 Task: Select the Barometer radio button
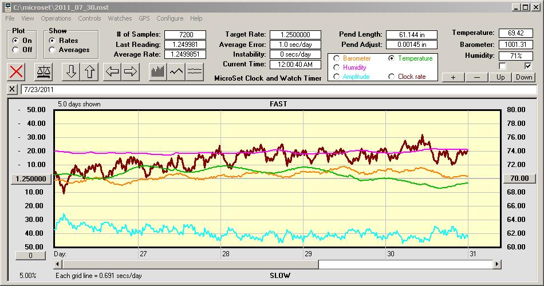click(336, 58)
